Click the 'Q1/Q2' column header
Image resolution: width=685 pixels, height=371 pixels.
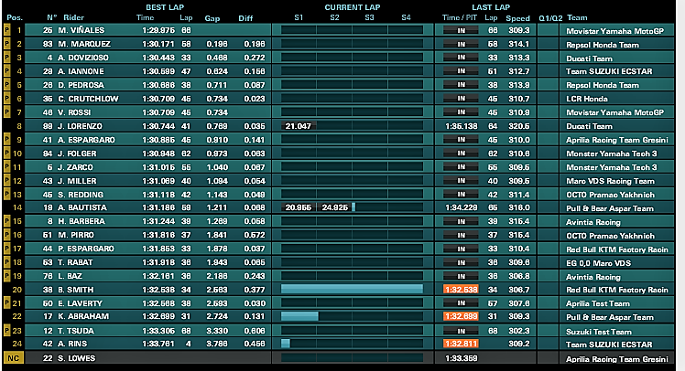tap(550, 18)
